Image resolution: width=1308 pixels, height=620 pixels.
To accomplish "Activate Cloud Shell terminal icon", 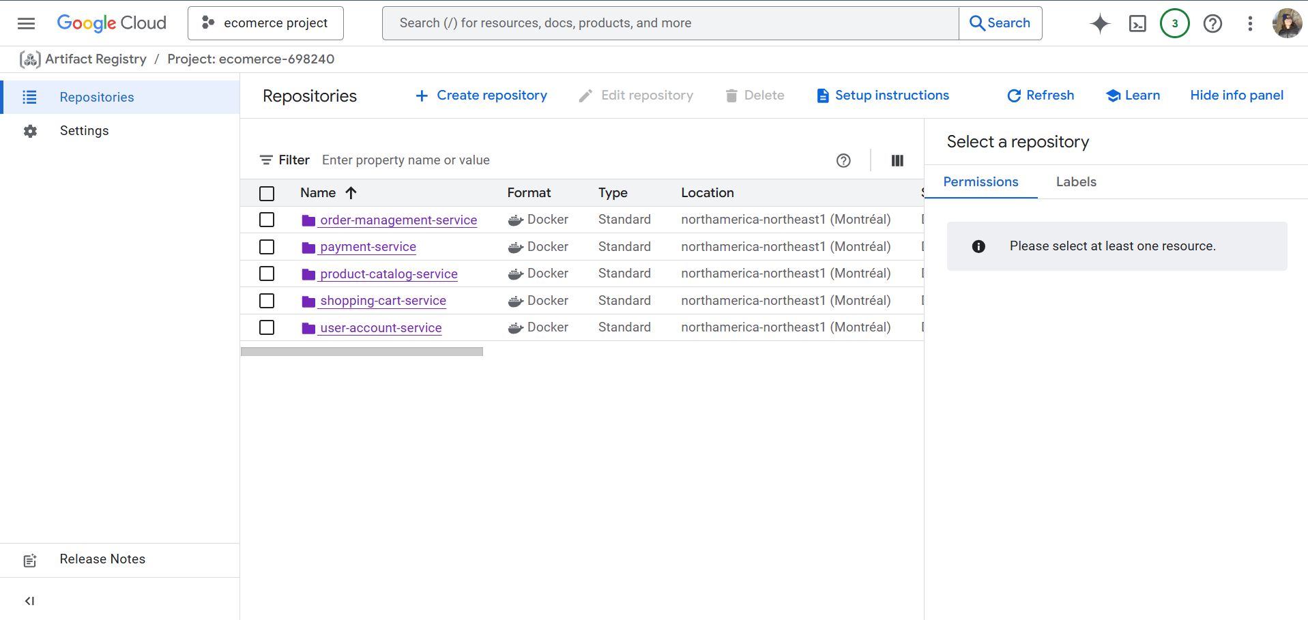I will pos(1137,24).
